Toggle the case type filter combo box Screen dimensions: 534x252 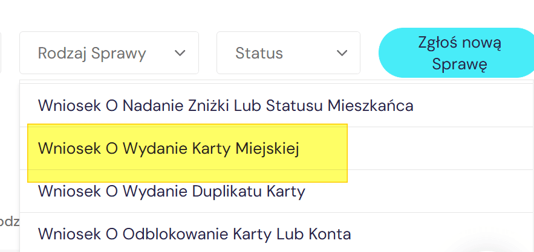109,53
